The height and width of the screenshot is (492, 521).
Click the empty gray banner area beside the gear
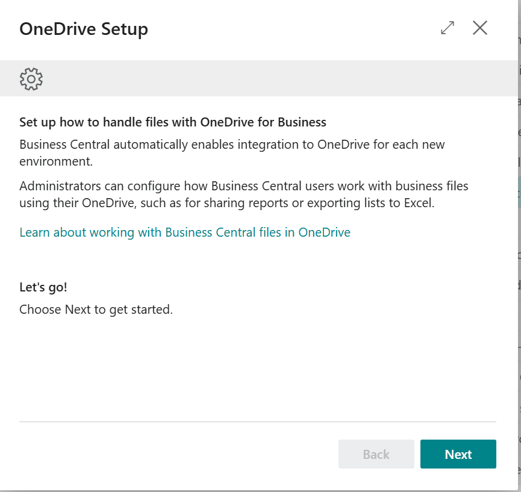point(271,79)
